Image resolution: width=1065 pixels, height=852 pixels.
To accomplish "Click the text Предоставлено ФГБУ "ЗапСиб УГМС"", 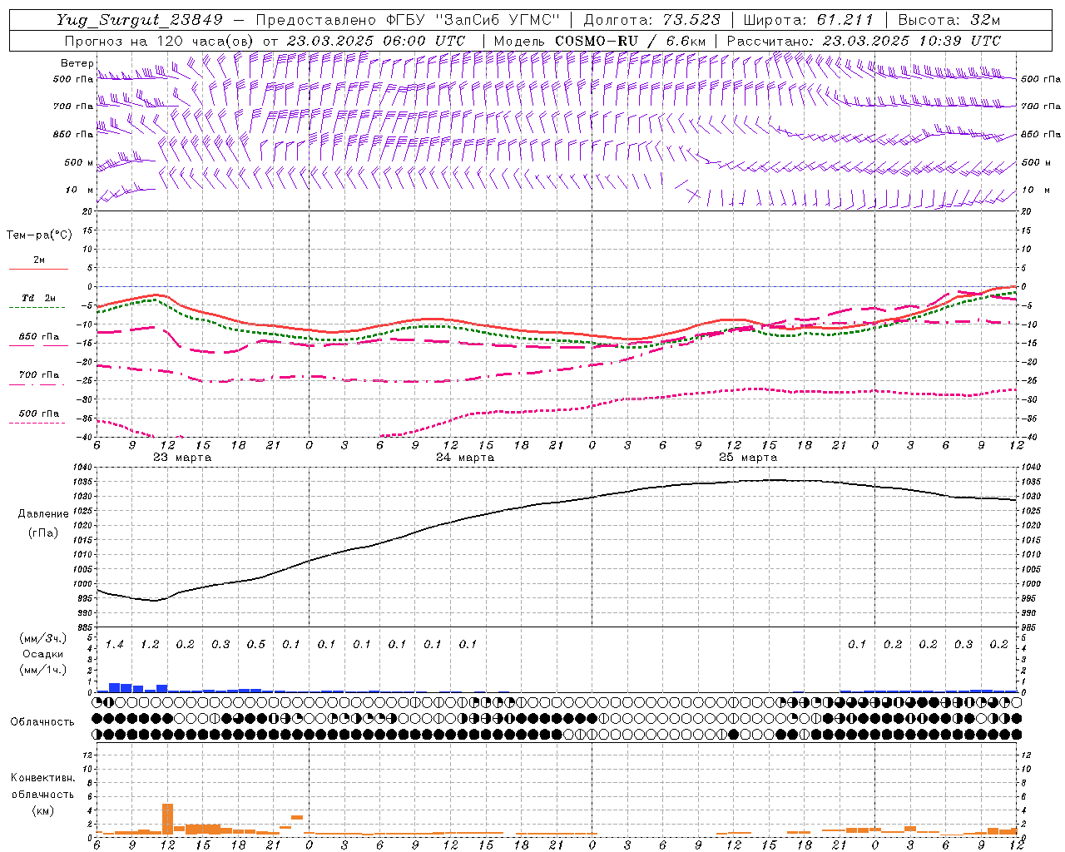I will click(x=408, y=20).
